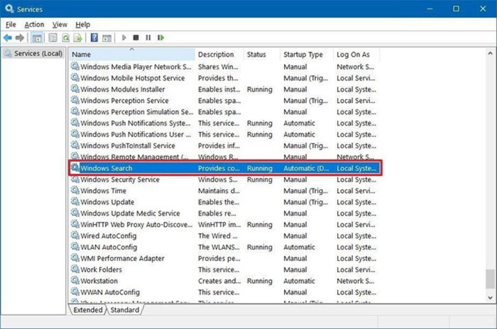The image size is (497, 329).
Task: Click gear icon beside WMI Performance Adapter
Action: click(x=75, y=258)
